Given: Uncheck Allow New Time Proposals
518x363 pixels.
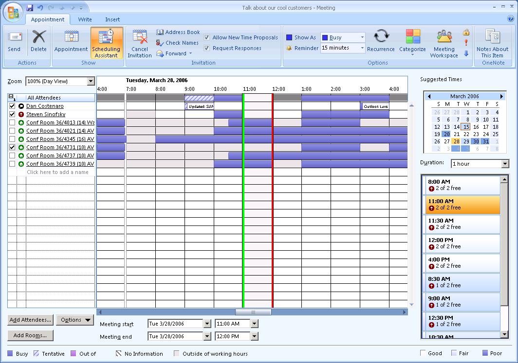Looking at the screenshot, I should 207,37.
